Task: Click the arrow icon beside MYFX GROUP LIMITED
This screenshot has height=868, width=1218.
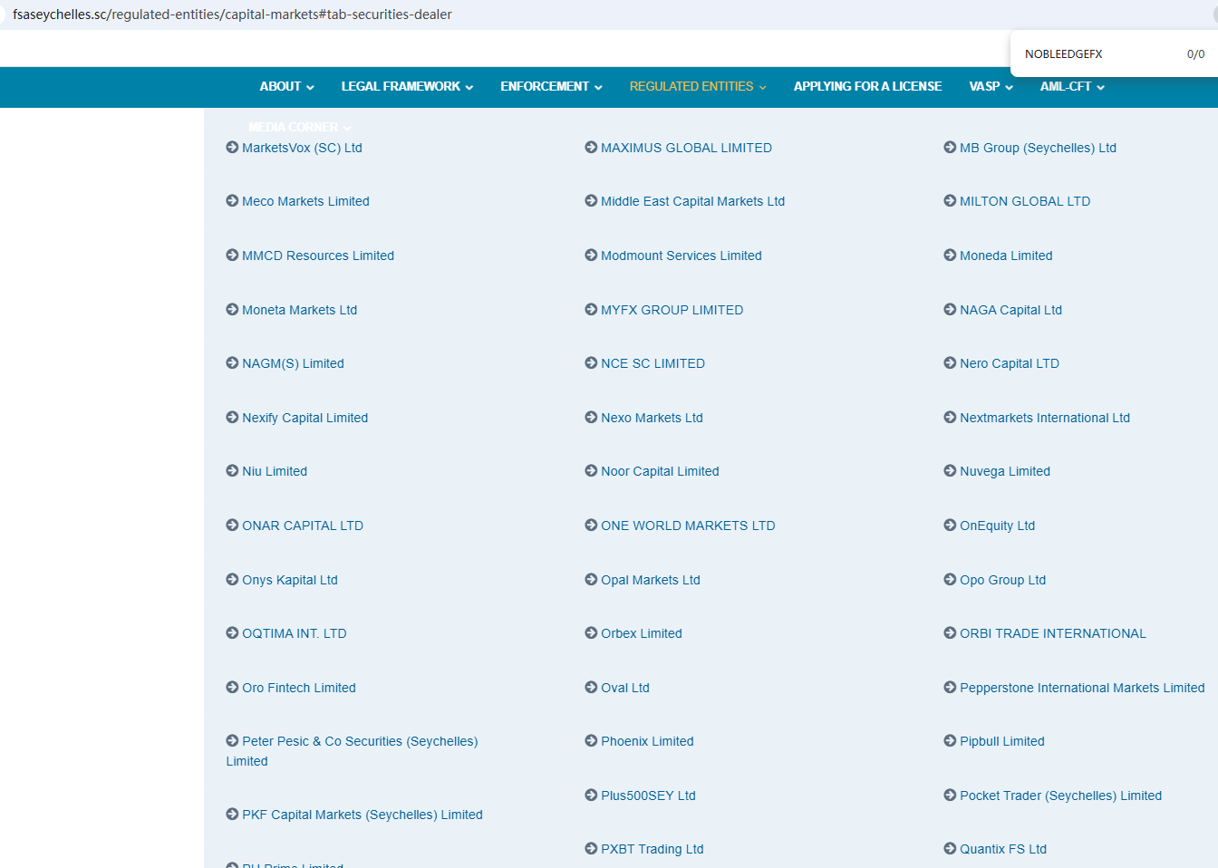Action: pyautogui.click(x=591, y=309)
